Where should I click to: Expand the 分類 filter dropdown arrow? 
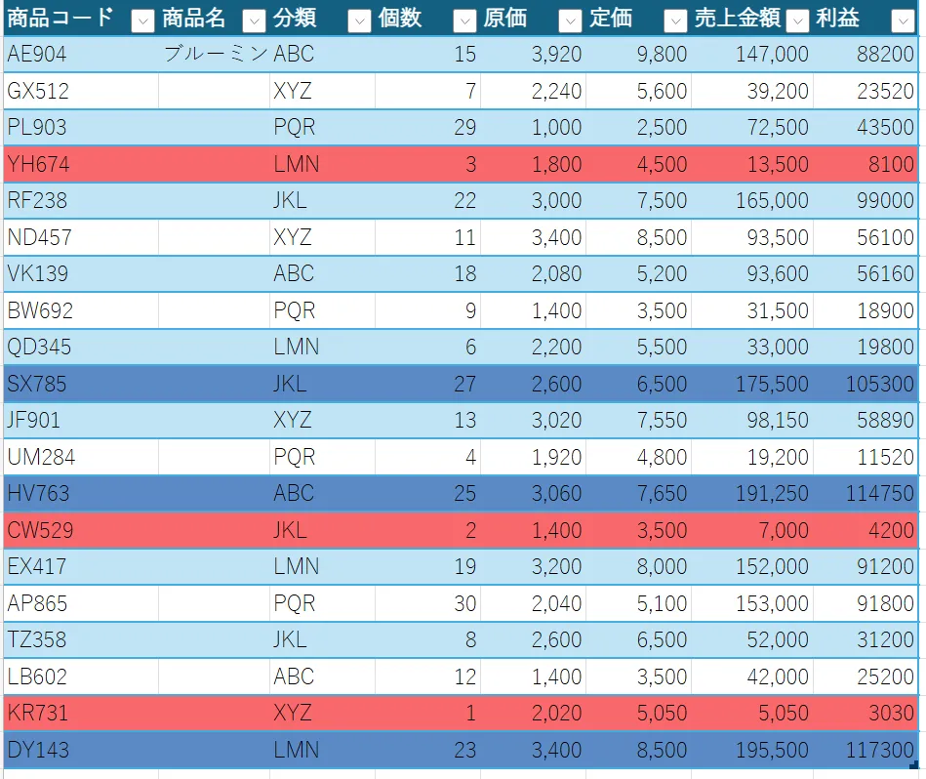(x=359, y=20)
